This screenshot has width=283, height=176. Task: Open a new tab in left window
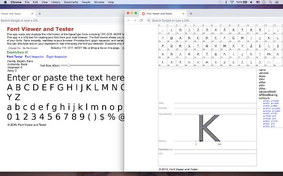(39, 14)
